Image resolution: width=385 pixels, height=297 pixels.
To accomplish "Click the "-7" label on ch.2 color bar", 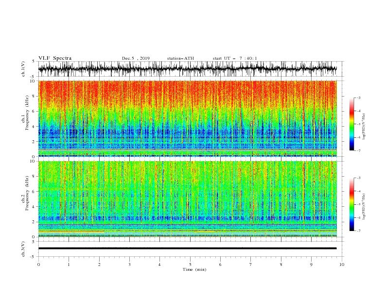I will tap(358, 231).
